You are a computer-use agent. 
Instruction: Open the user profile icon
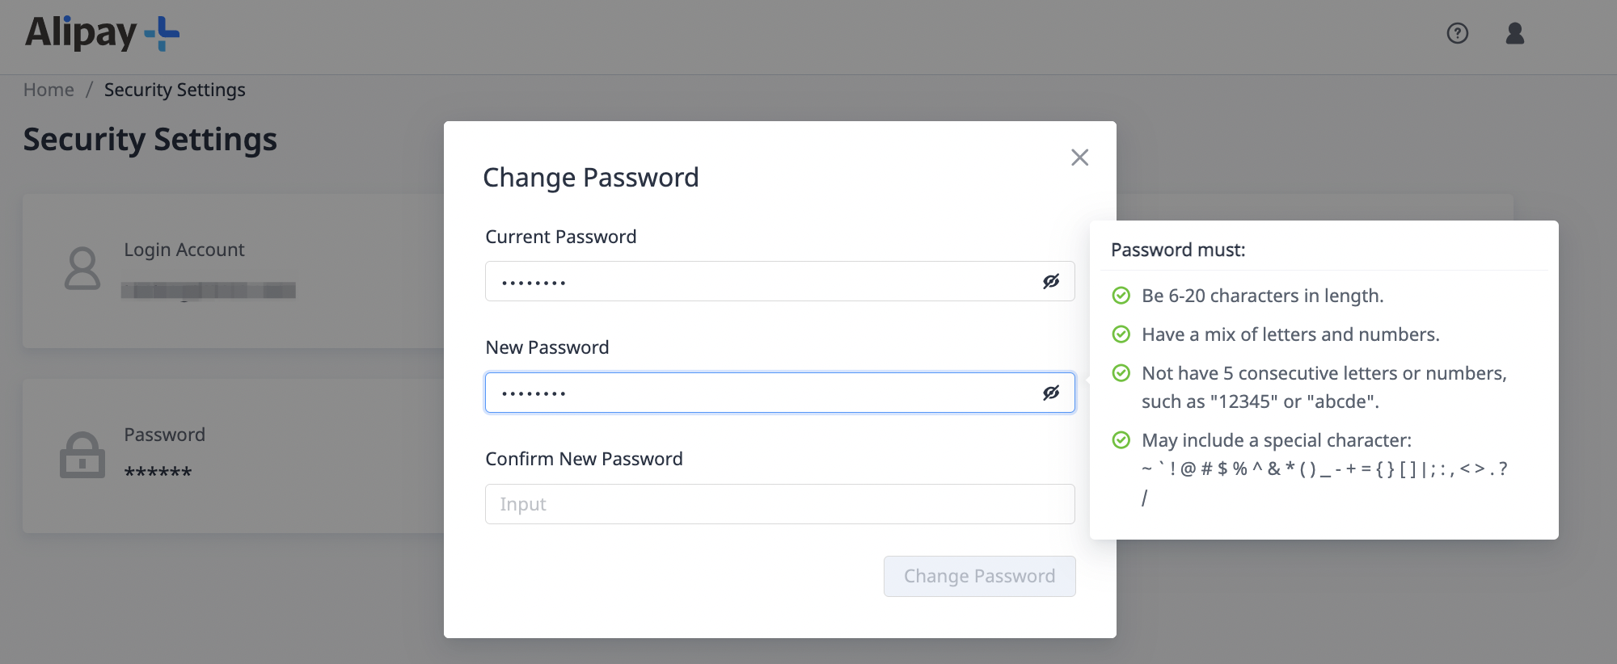(1516, 34)
